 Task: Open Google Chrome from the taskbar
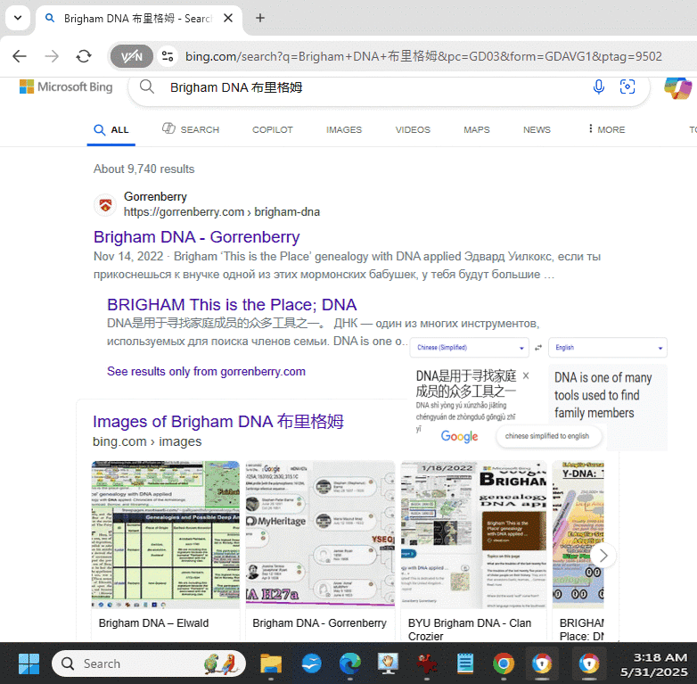point(504,663)
